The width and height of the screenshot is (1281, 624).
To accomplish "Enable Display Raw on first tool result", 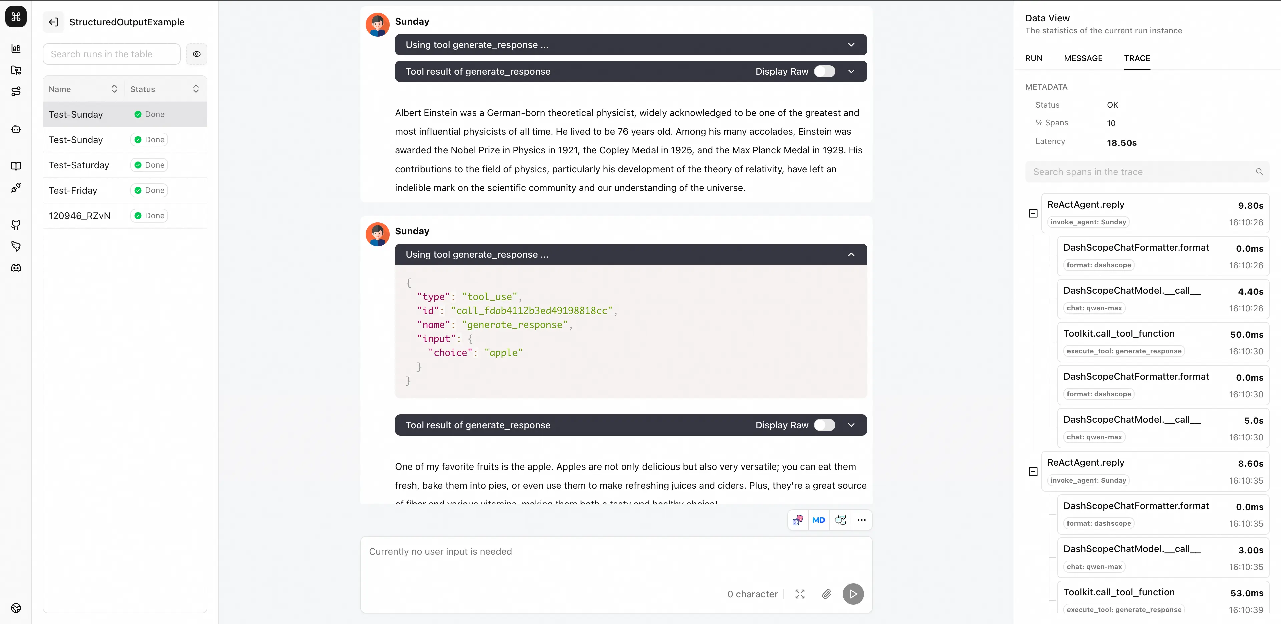I will [x=825, y=72].
